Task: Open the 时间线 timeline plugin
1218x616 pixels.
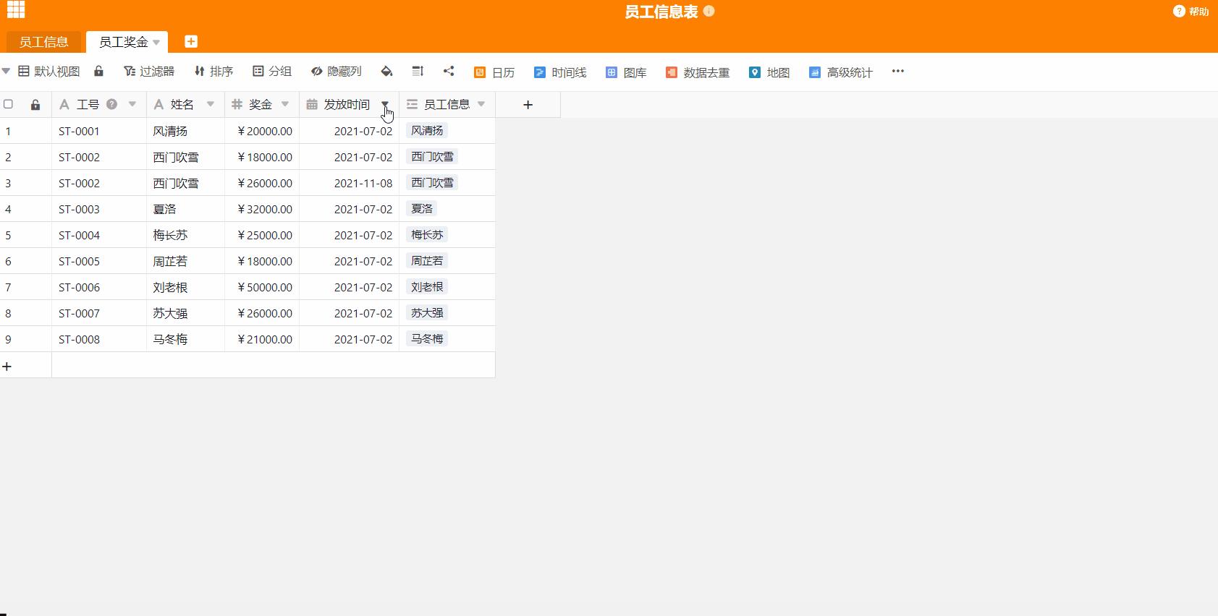Action: pos(560,72)
